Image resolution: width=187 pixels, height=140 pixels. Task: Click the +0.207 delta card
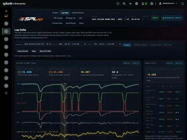coord(94,74)
